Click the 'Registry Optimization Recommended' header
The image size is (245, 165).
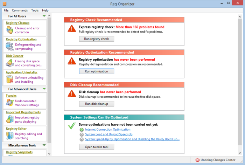(124, 52)
